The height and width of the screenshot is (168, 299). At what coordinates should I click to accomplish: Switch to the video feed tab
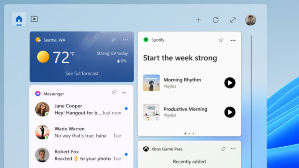click(34, 19)
